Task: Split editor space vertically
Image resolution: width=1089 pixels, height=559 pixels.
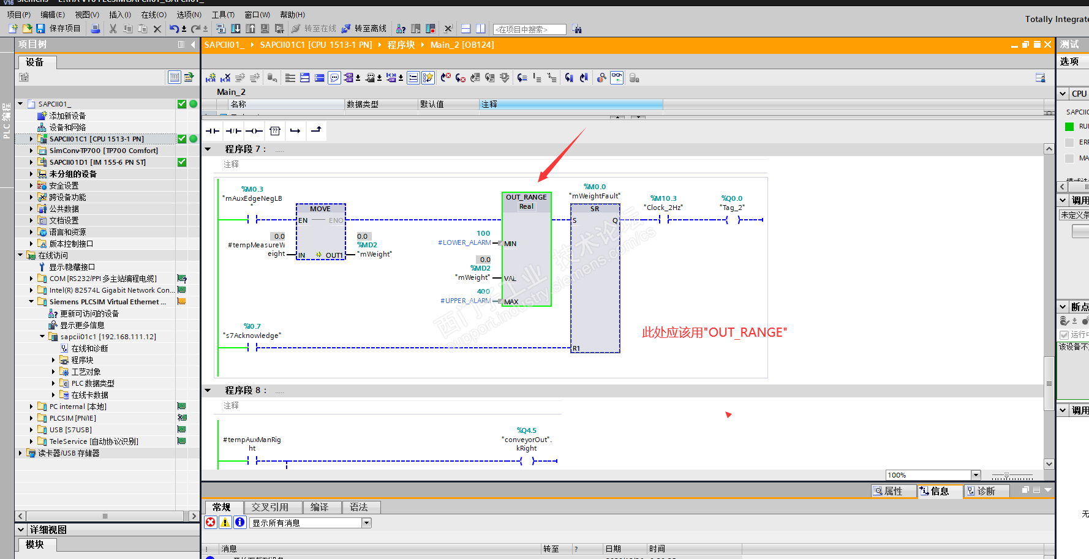Action: tap(481, 29)
